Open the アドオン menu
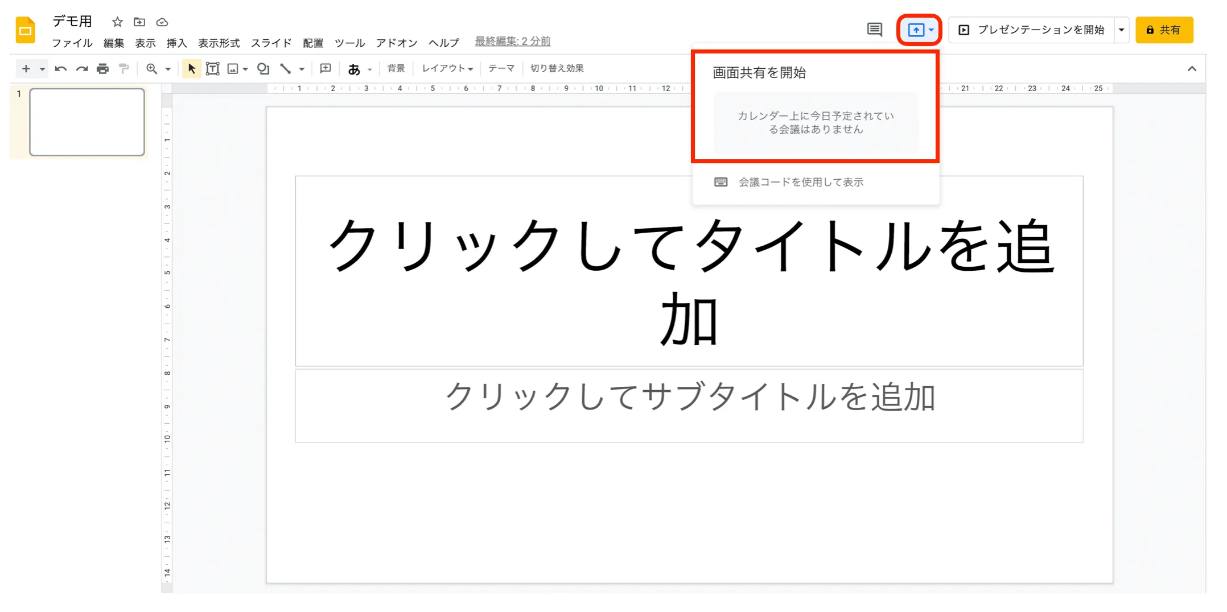 pyautogui.click(x=397, y=43)
